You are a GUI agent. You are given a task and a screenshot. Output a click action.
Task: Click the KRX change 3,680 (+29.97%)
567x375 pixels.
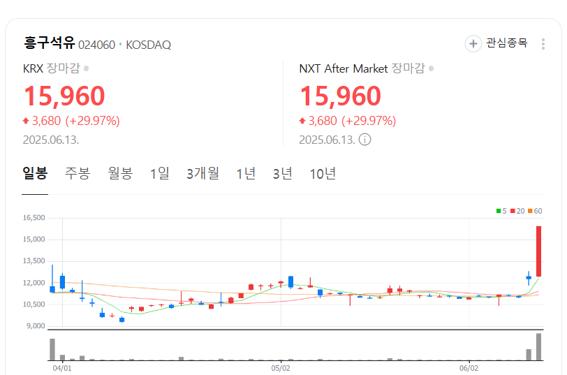[x=71, y=120]
